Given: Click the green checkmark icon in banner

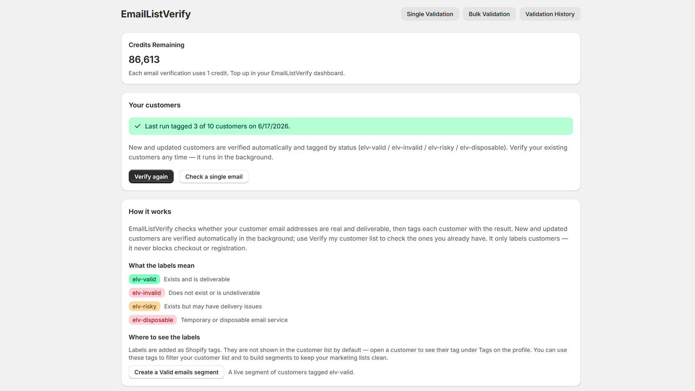Looking at the screenshot, I should (138, 126).
